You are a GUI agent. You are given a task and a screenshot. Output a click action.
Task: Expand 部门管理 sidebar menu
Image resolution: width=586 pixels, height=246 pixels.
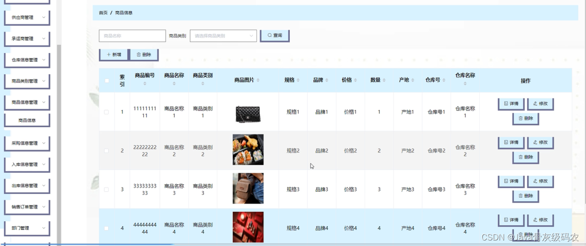27,228
